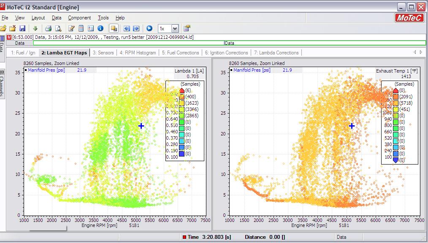
Task: Click the blue right arrow navigation icon
Action: [x=136, y=28]
